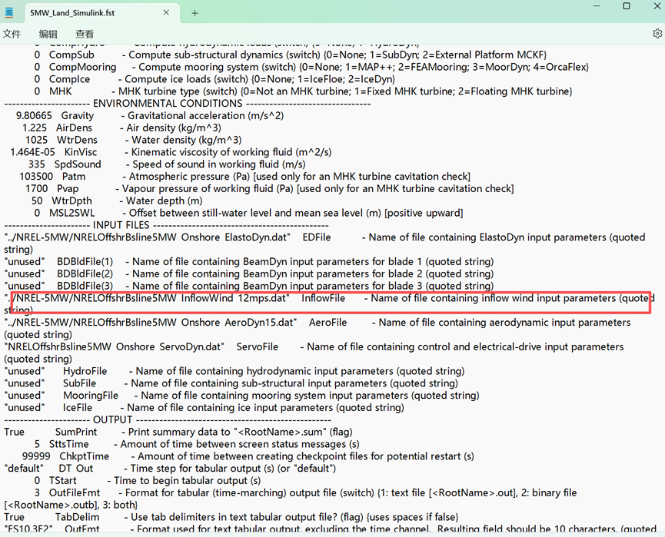Click the SumPrint True flag

pos(14,432)
